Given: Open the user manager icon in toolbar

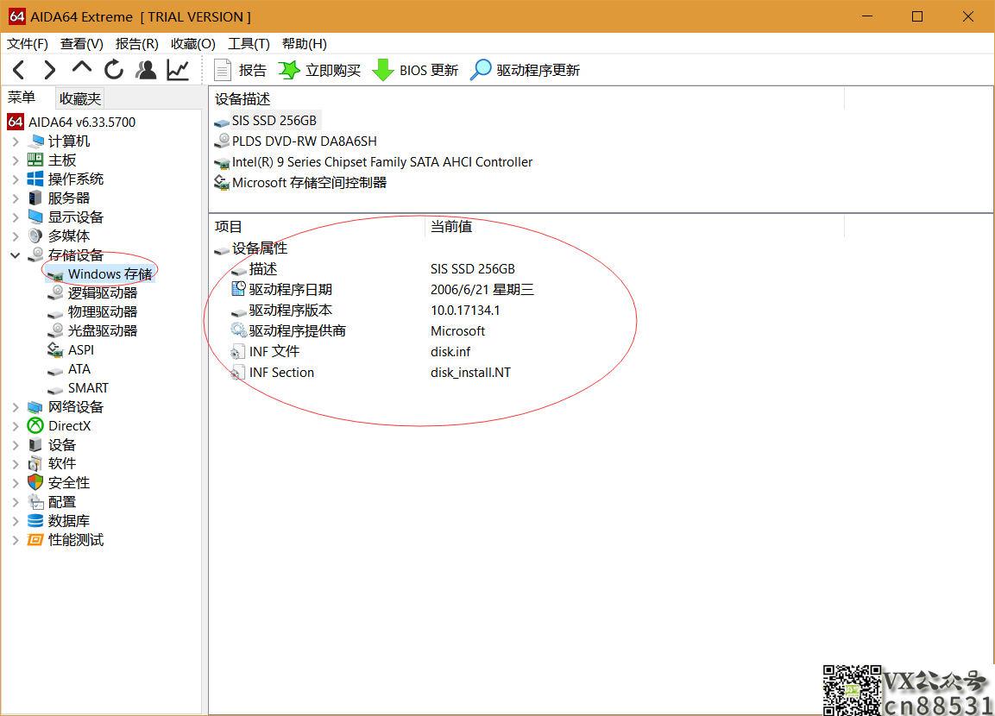Looking at the screenshot, I should click(146, 70).
